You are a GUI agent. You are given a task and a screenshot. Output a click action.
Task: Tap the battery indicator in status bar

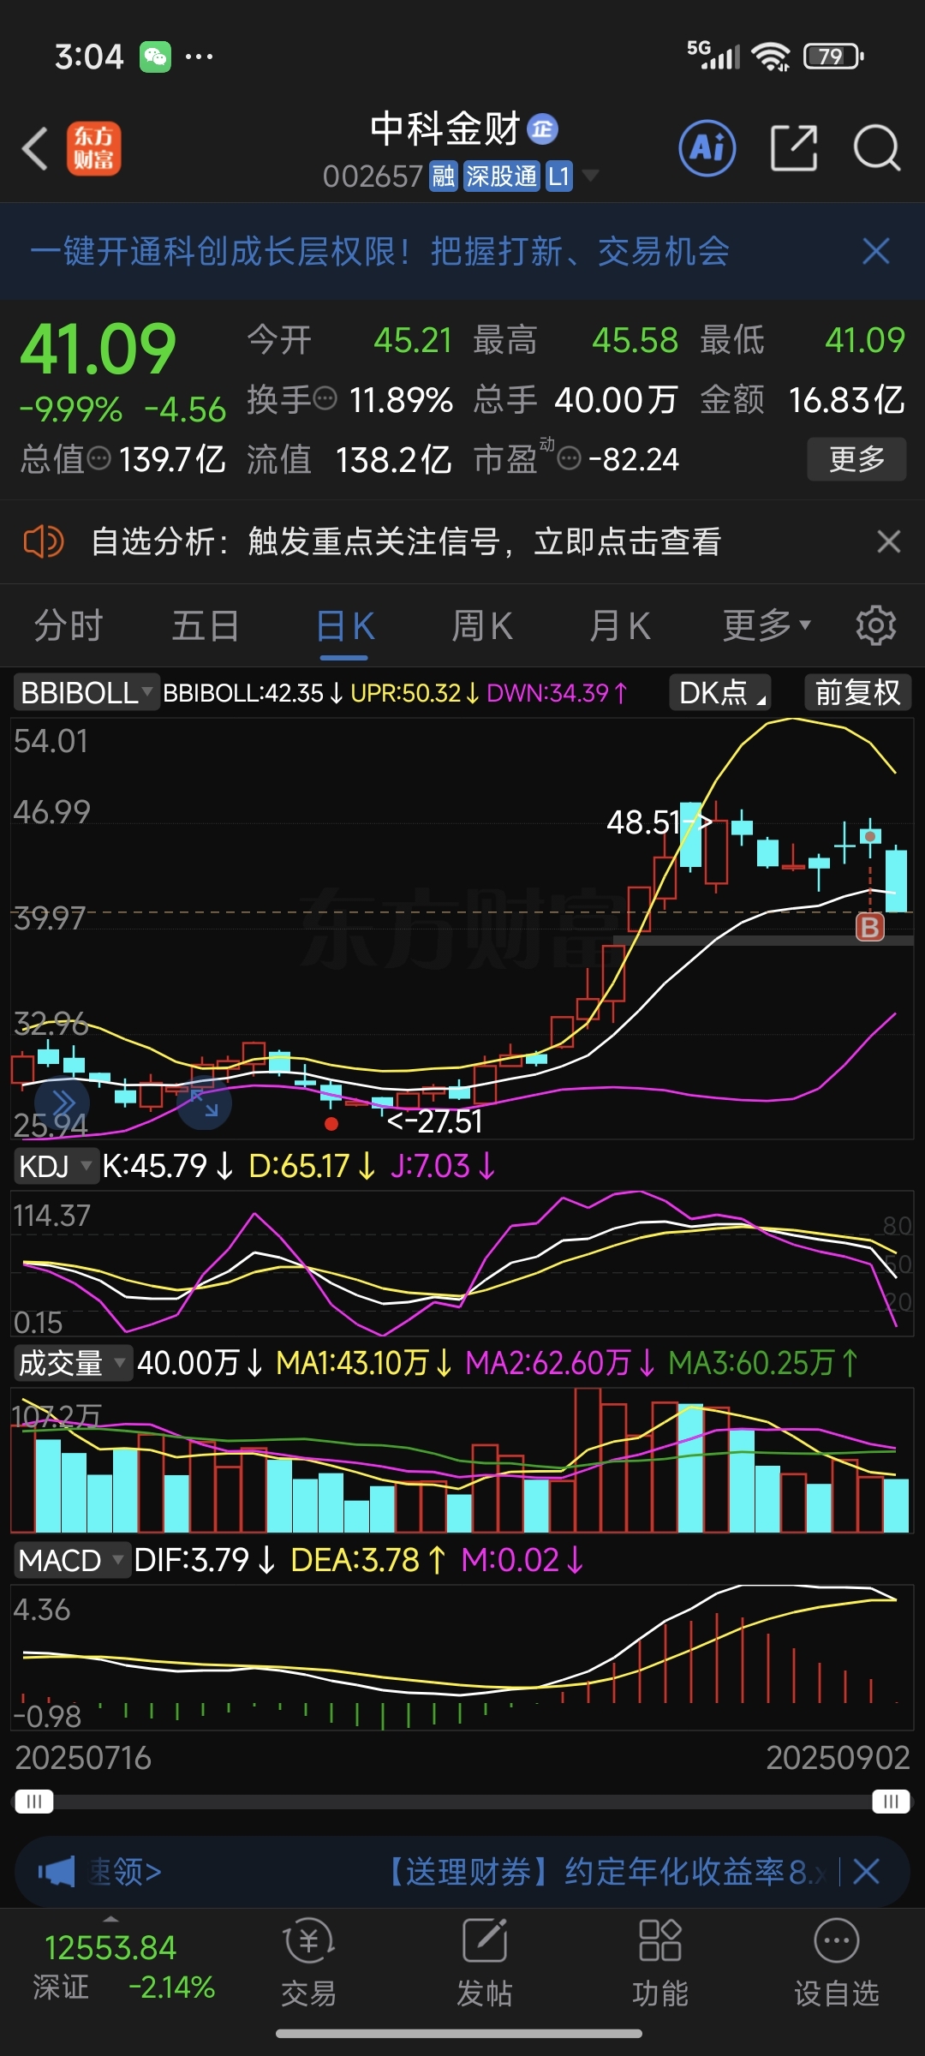coord(833,57)
